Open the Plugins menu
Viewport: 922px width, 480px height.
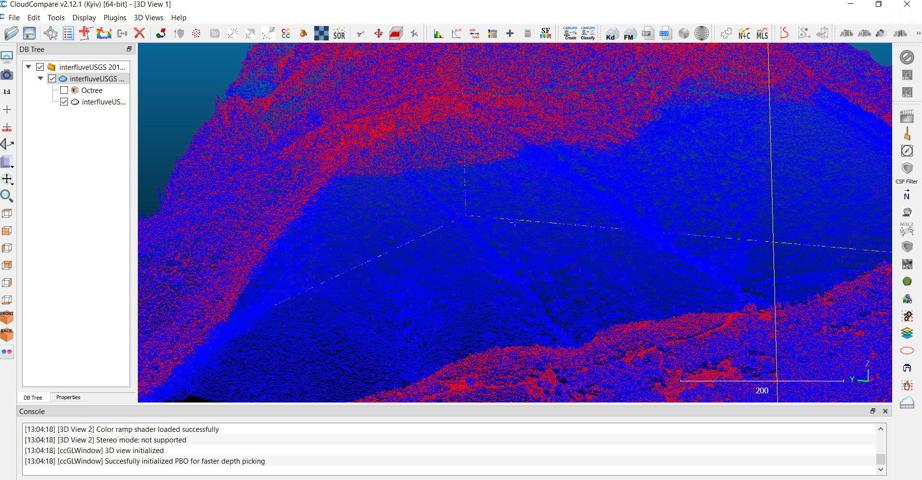click(115, 18)
